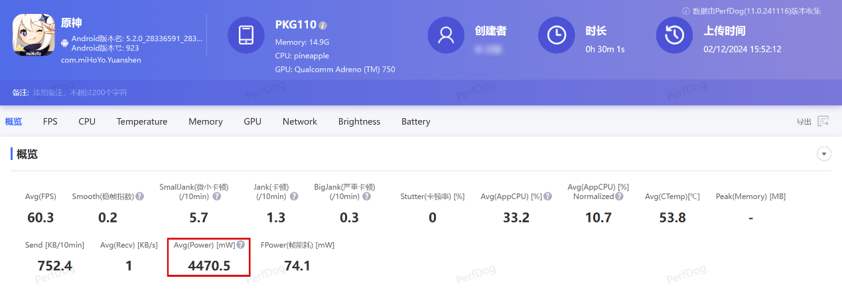Click the device phone icon

pos(246,35)
